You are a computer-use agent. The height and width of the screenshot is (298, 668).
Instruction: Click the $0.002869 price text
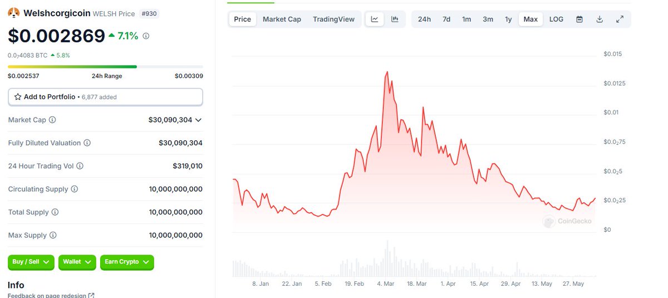[x=56, y=36]
